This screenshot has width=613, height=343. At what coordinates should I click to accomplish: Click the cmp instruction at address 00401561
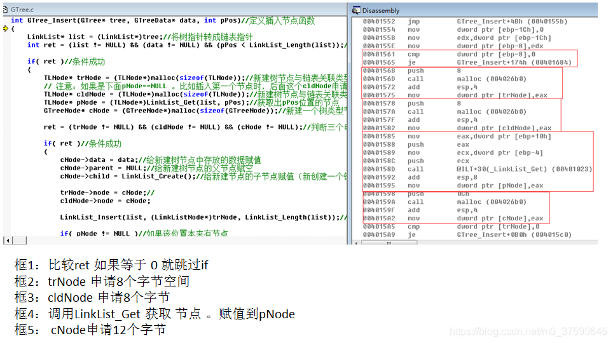click(x=449, y=54)
